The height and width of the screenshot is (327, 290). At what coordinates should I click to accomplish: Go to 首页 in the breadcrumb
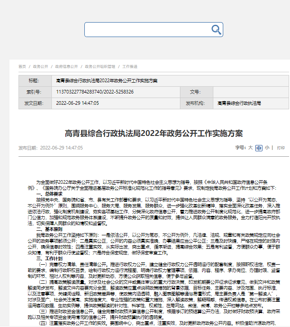(x=22, y=66)
